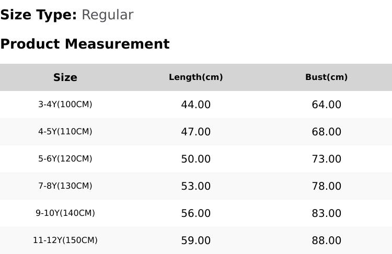Click the 59.00 length value

click(x=196, y=240)
